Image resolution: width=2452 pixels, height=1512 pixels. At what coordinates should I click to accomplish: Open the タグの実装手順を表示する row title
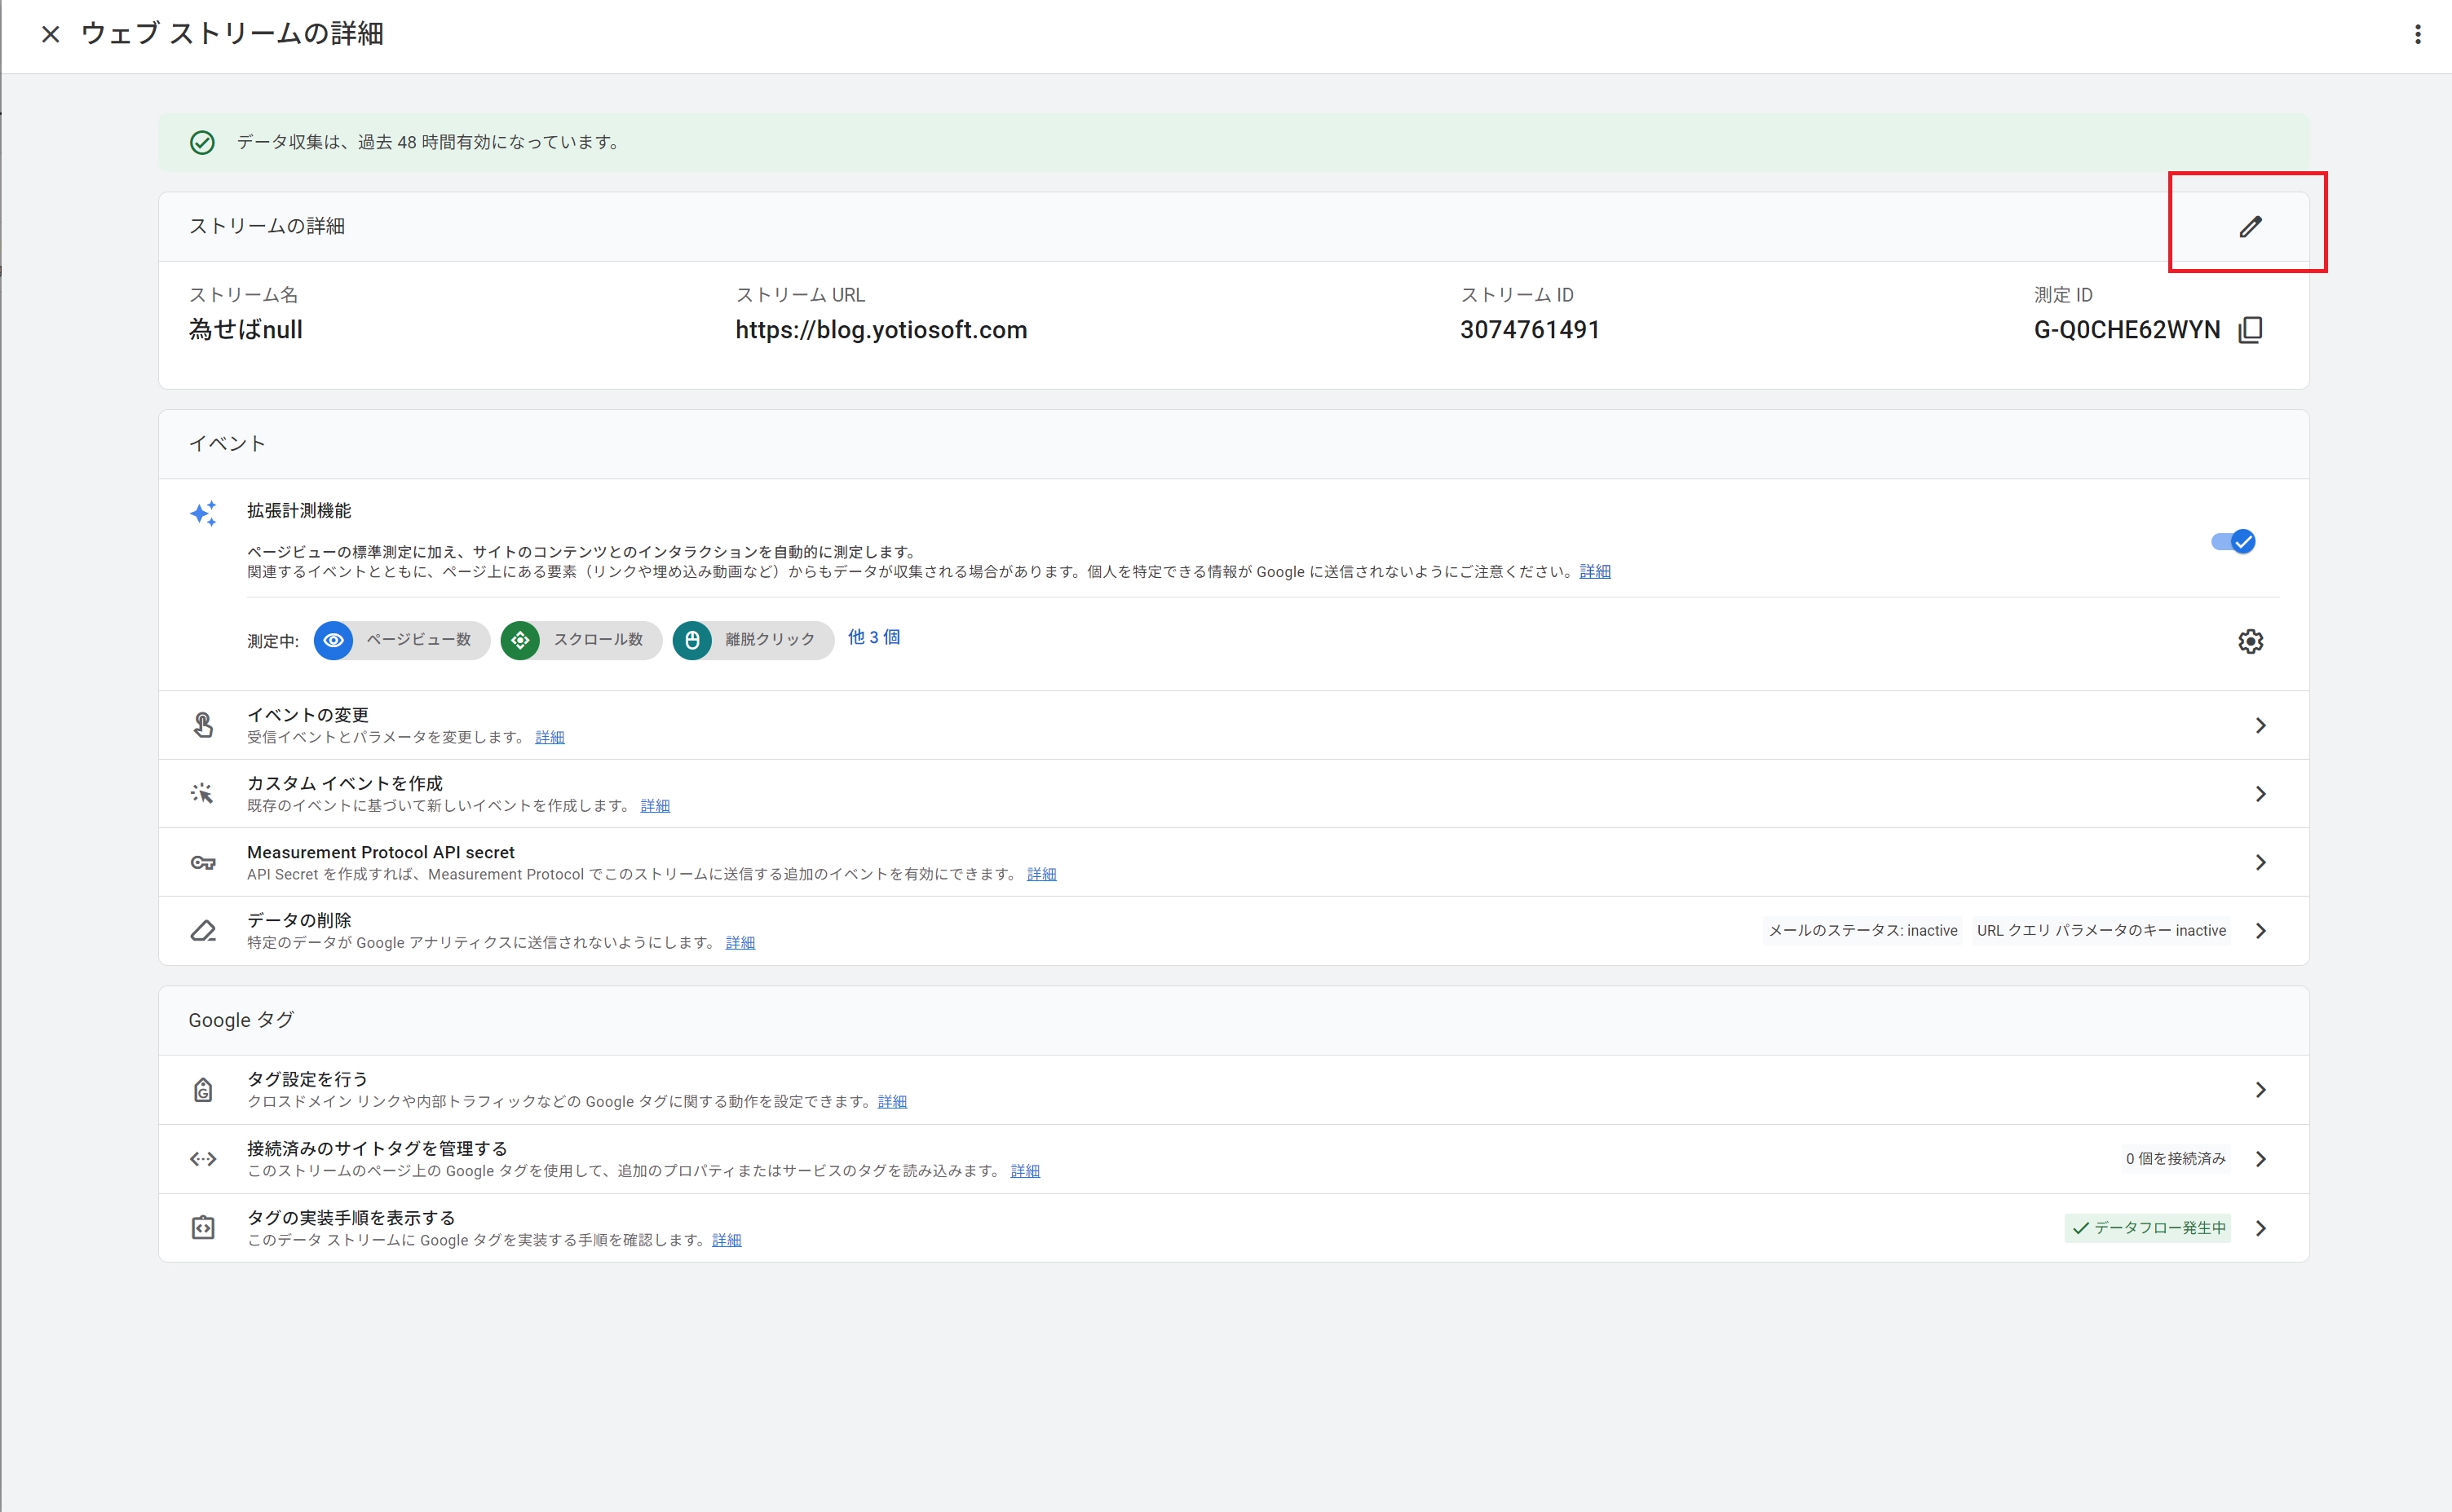(351, 1218)
